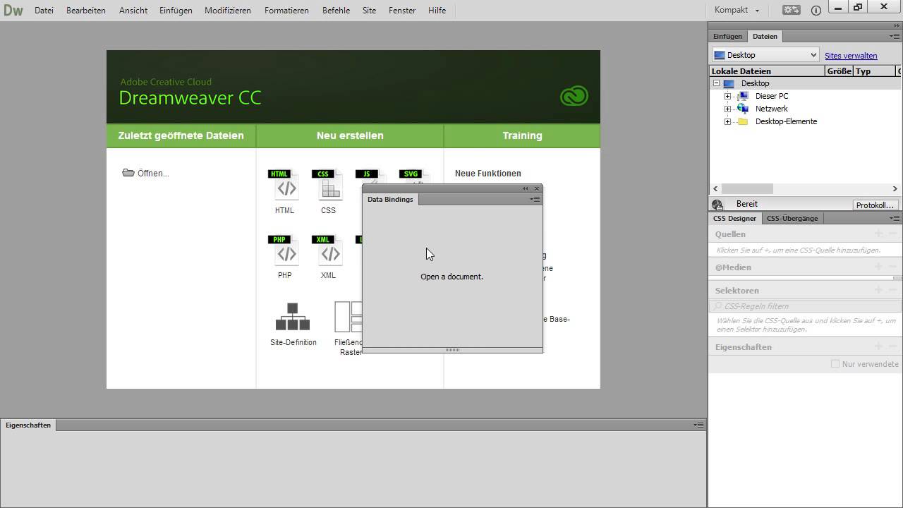The height and width of the screenshot is (508, 903).
Task: Click the circled info icon in top bar
Action: [816, 11]
